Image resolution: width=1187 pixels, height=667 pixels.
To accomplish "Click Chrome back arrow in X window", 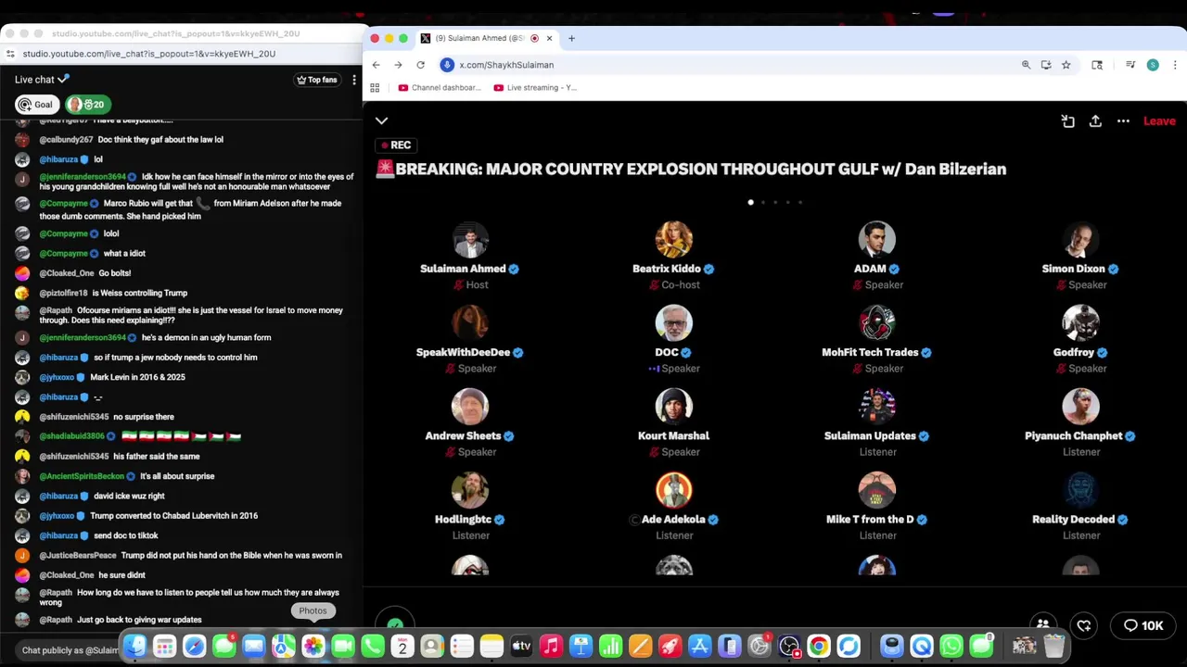I will tap(376, 65).
